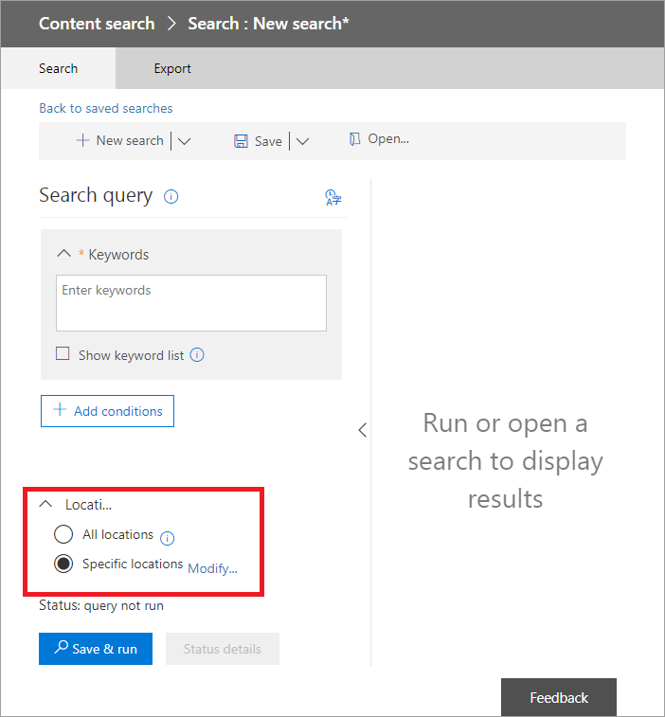Follow Back to saved searches link

pos(106,108)
